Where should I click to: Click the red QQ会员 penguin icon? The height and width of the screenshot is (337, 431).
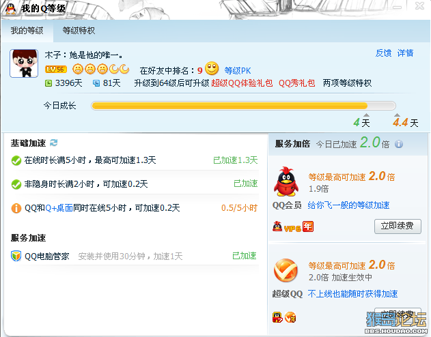point(286,181)
